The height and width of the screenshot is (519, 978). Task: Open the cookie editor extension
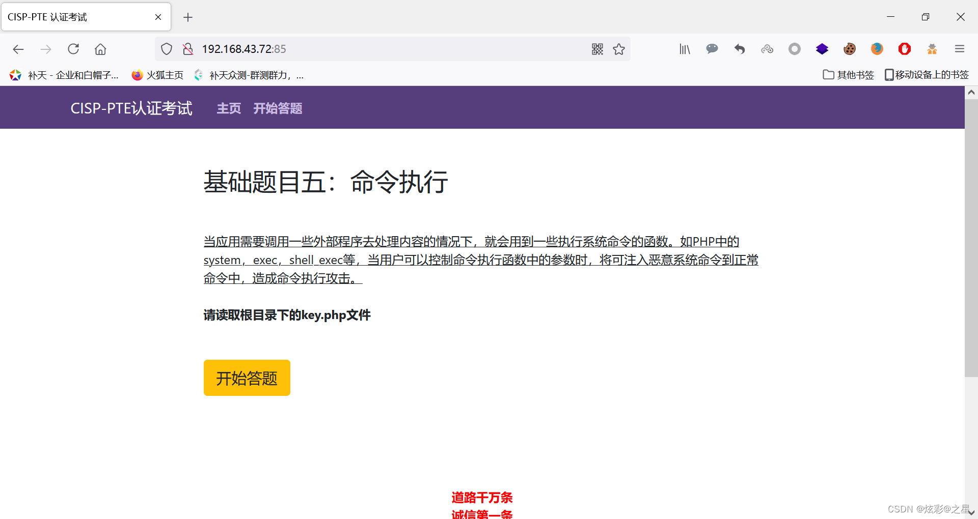pyautogui.click(x=850, y=49)
